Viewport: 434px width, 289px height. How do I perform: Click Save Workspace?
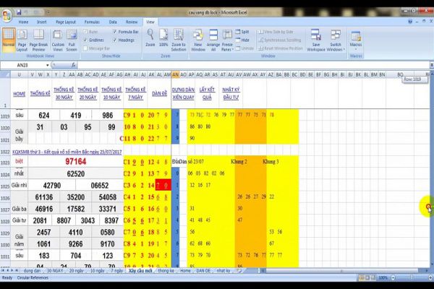click(x=316, y=40)
